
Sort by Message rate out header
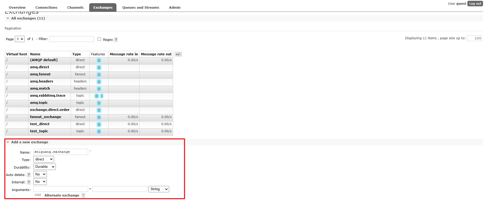pyautogui.click(x=156, y=54)
